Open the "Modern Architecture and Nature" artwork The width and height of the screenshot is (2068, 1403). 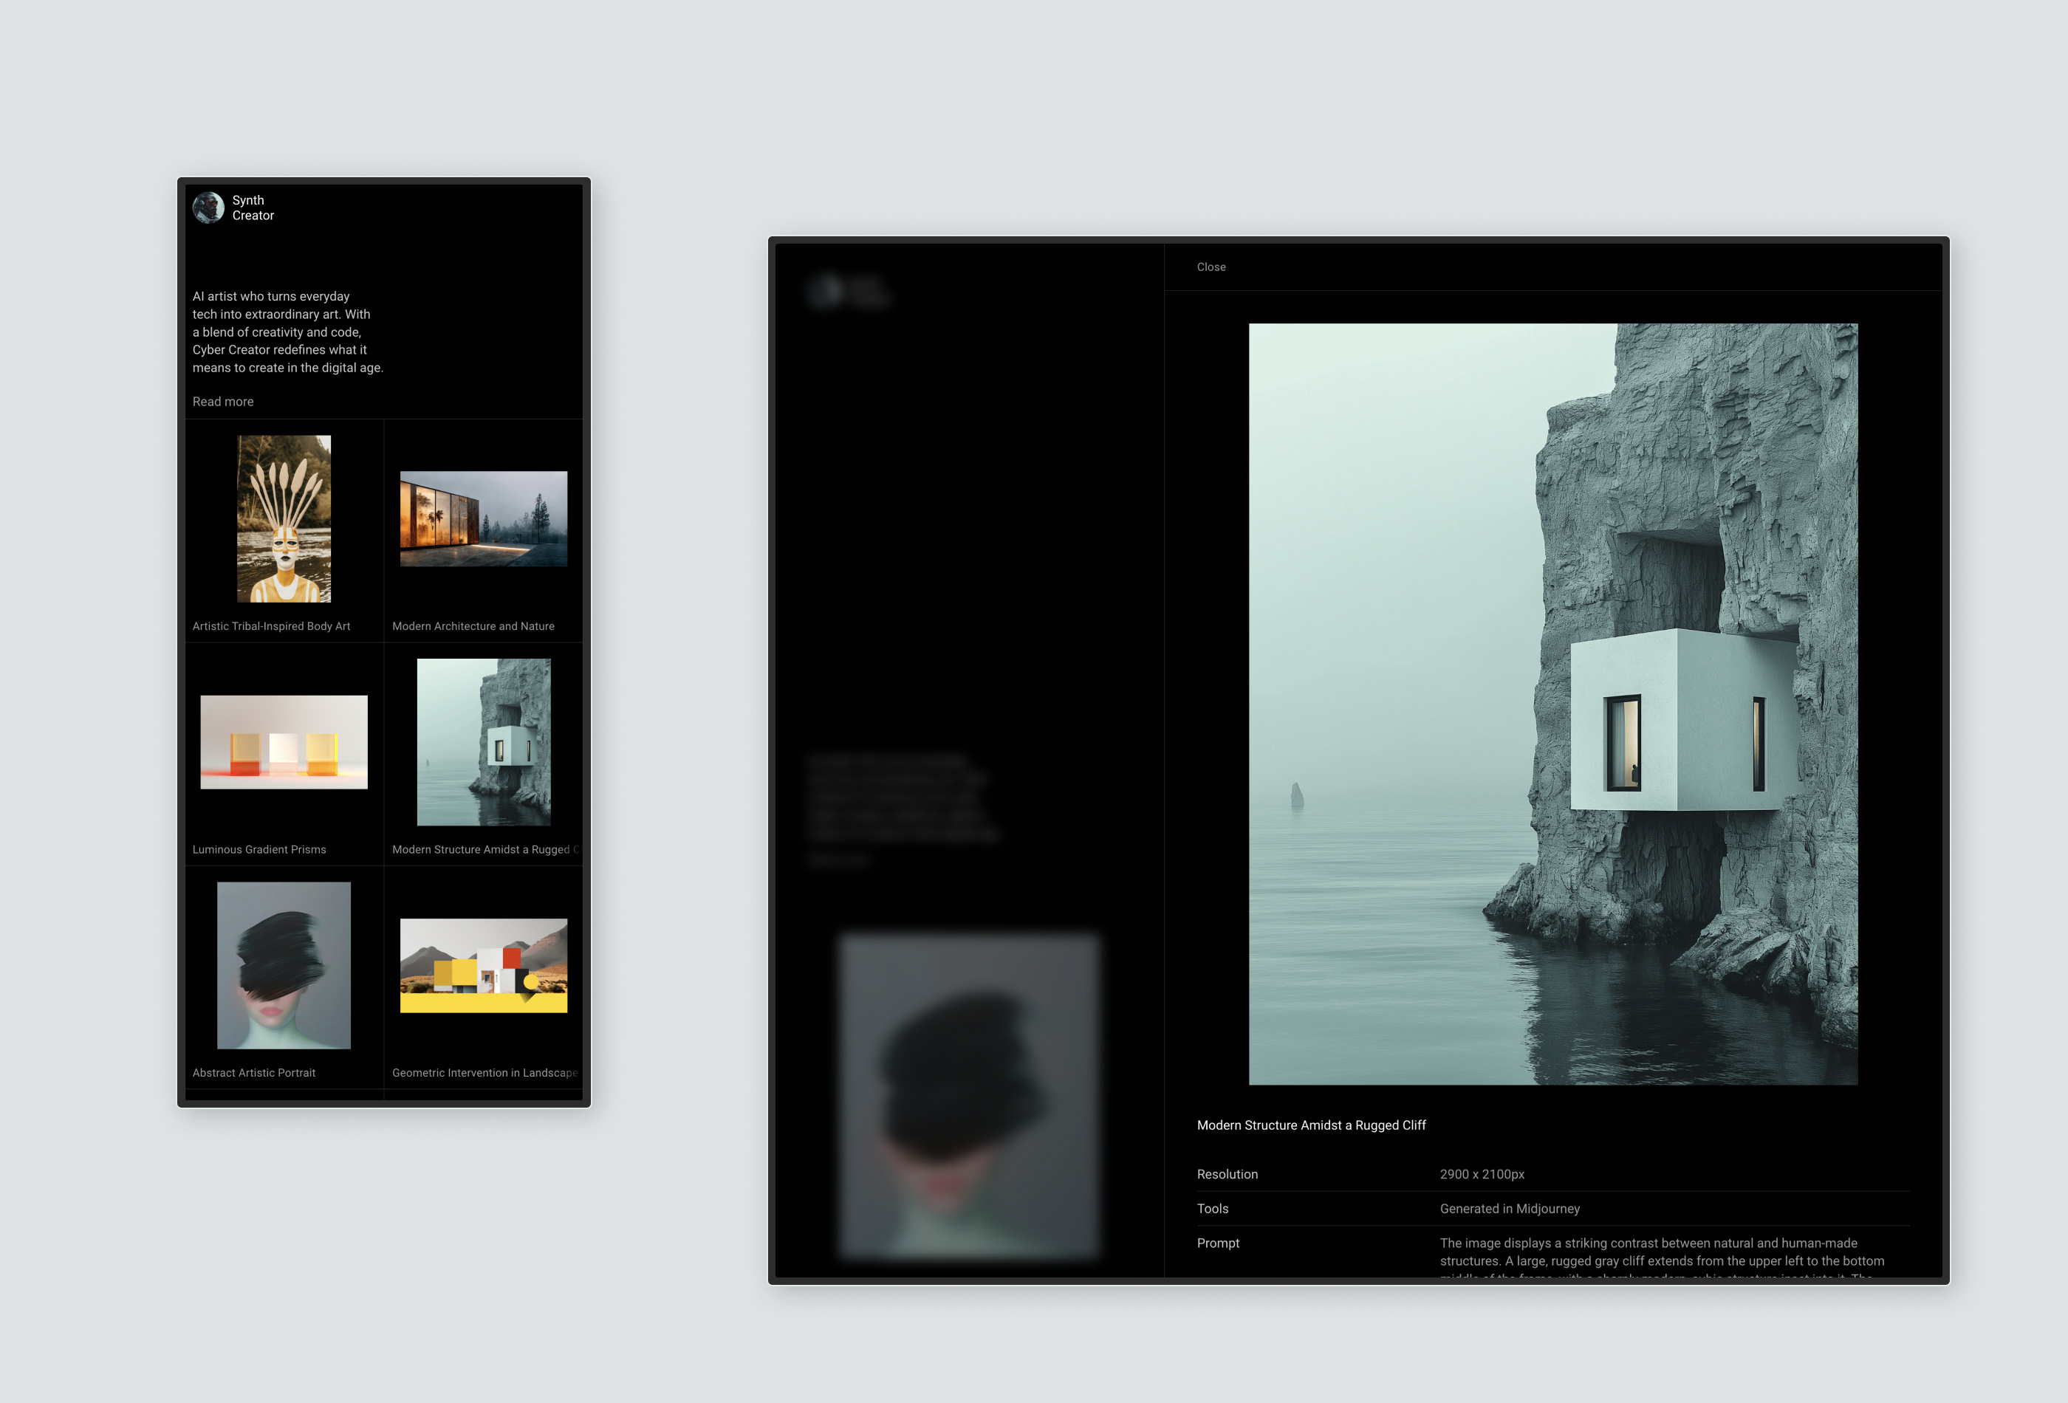tap(483, 518)
